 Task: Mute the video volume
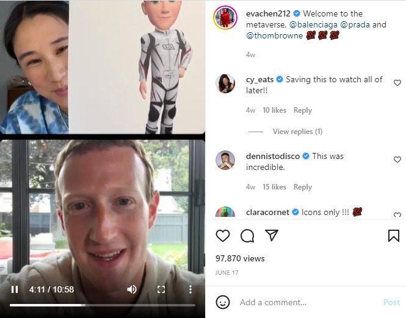(132, 289)
